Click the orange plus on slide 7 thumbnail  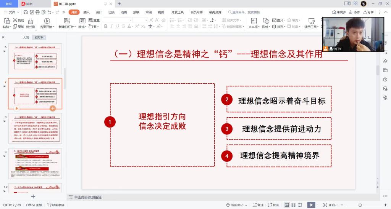click(x=53, y=108)
